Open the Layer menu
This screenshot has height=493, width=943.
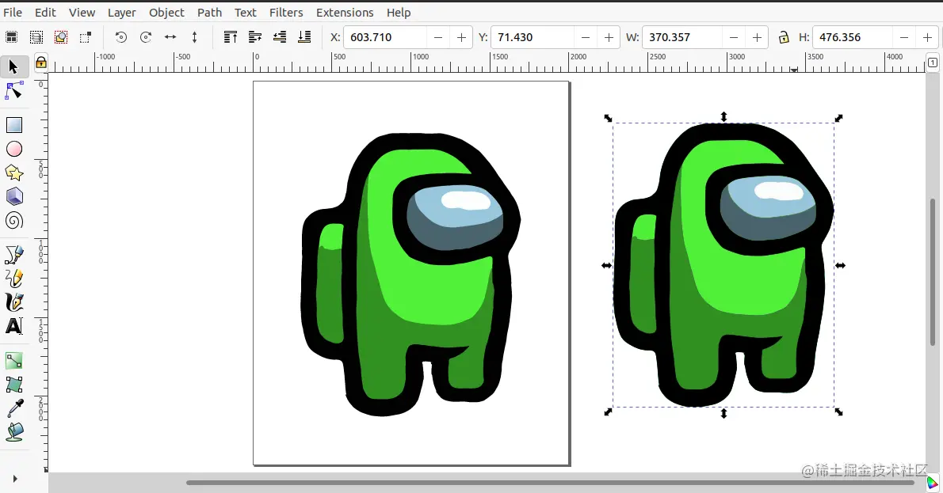coord(121,13)
